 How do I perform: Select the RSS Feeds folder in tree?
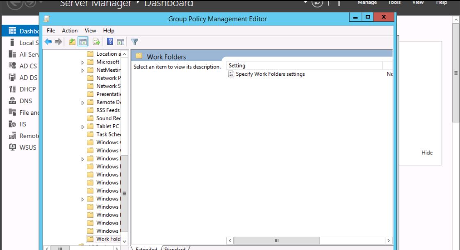coord(107,110)
